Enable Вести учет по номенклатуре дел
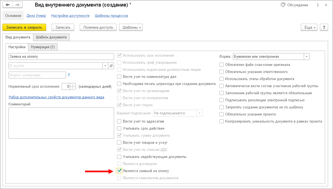333x189 pixels. (x=119, y=77)
